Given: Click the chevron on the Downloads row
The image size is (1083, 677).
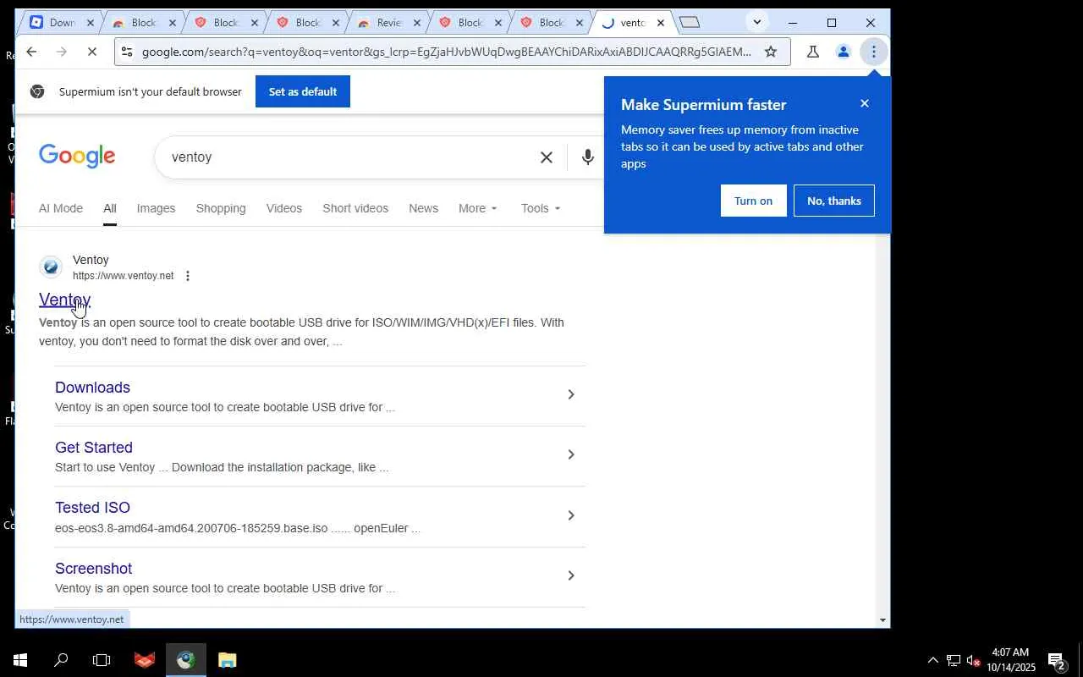Looking at the screenshot, I should click(571, 394).
